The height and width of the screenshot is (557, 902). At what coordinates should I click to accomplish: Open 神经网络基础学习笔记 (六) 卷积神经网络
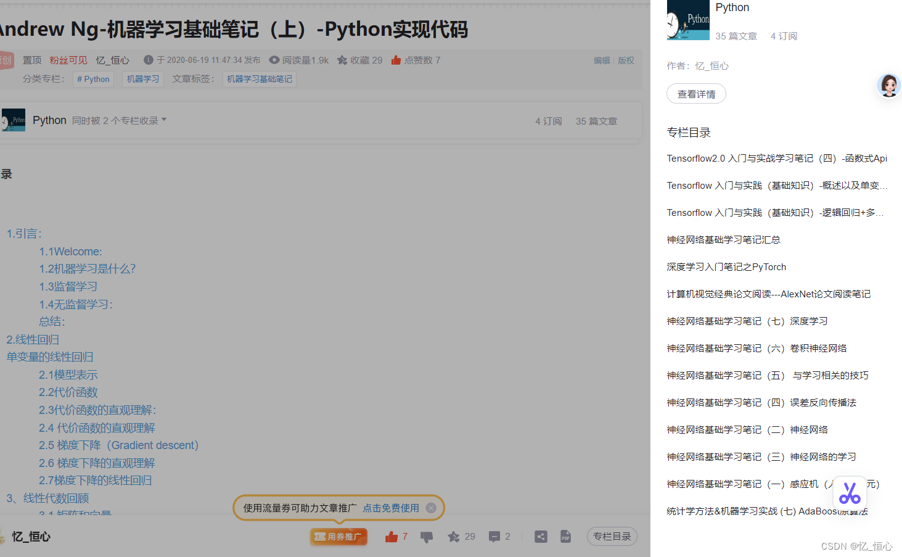point(756,349)
